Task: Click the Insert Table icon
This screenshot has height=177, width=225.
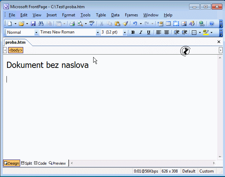Action: [168, 24]
